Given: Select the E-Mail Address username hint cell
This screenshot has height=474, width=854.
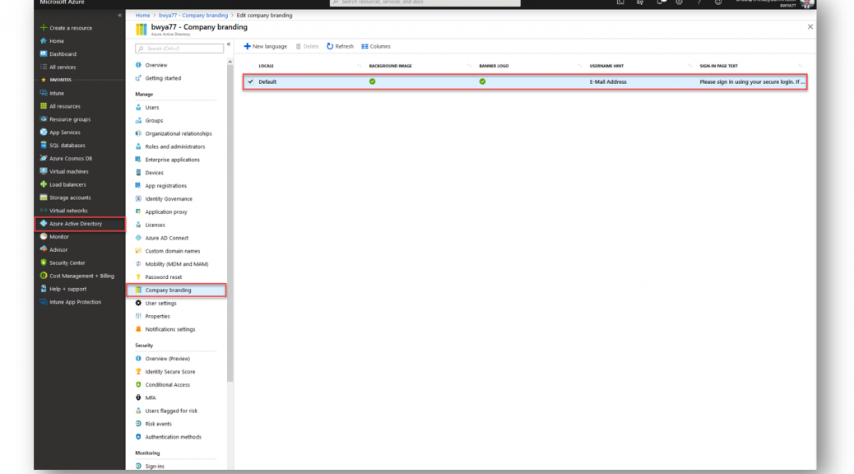Looking at the screenshot, I should click(x=608, y=81).
